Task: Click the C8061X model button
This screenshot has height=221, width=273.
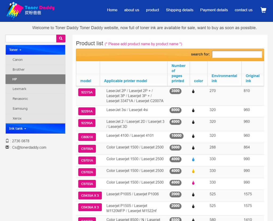Action: tap(87, 137)
